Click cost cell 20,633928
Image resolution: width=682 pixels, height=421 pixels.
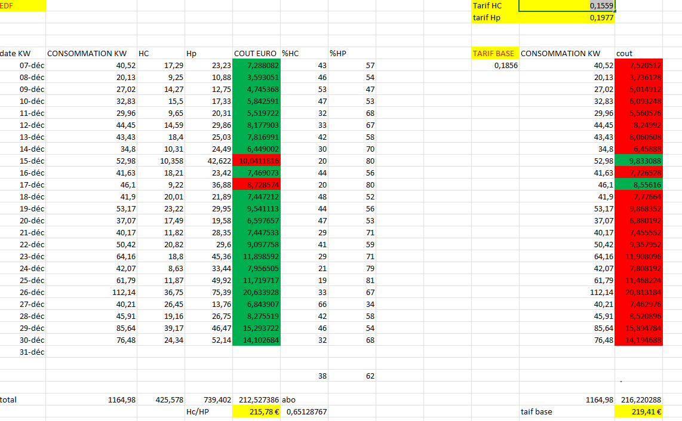(x=256, y=292)
